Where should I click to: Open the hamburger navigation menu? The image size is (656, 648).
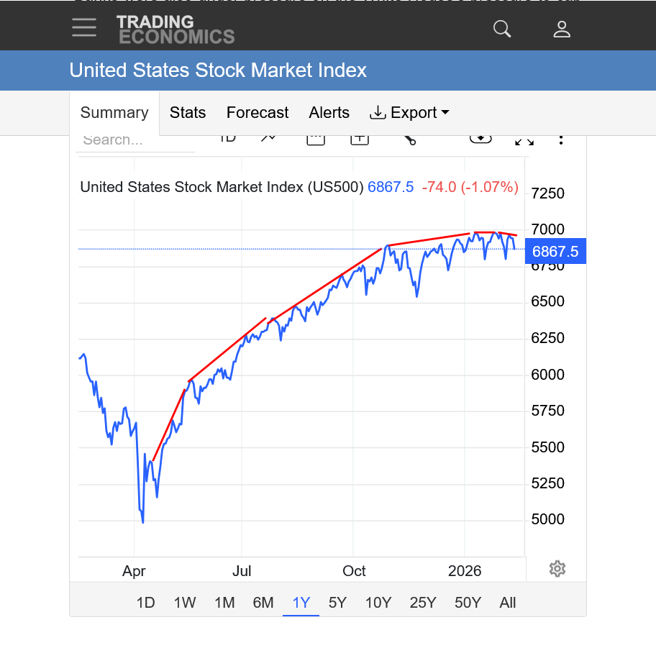coord(84,28)
